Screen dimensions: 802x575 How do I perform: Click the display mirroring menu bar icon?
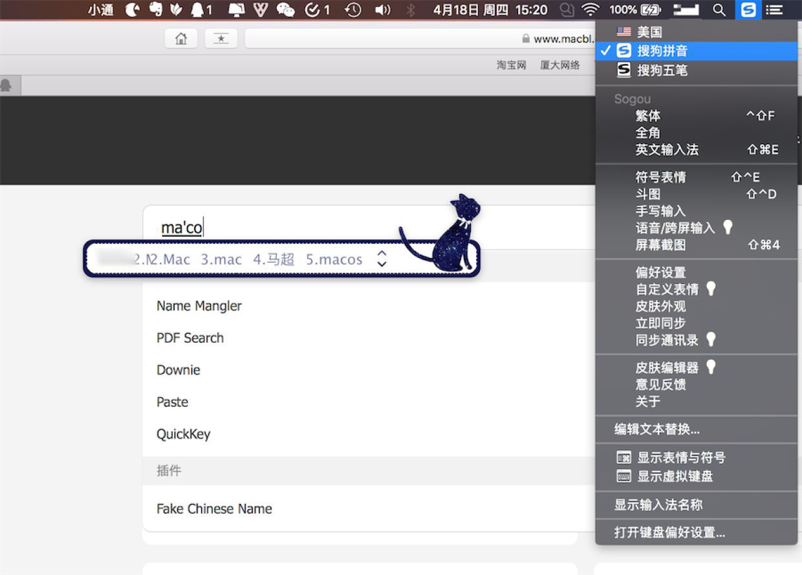(x=237, y=10)
